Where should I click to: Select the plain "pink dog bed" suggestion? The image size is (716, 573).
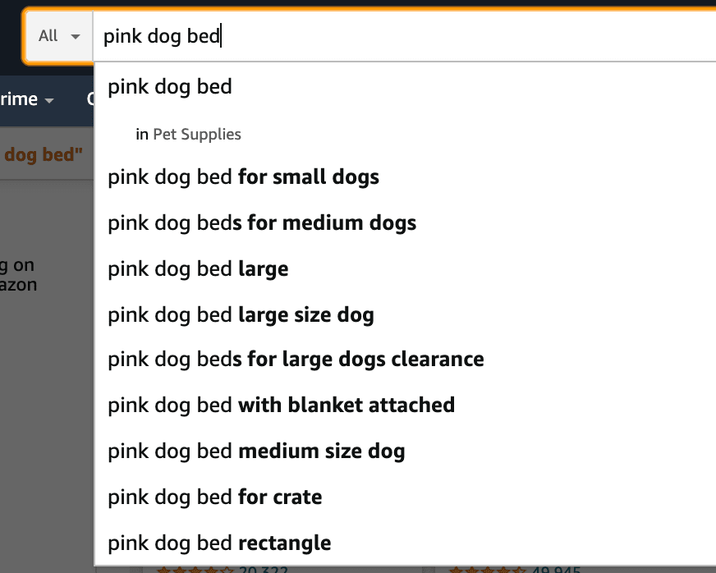click(x=170, y=87)
